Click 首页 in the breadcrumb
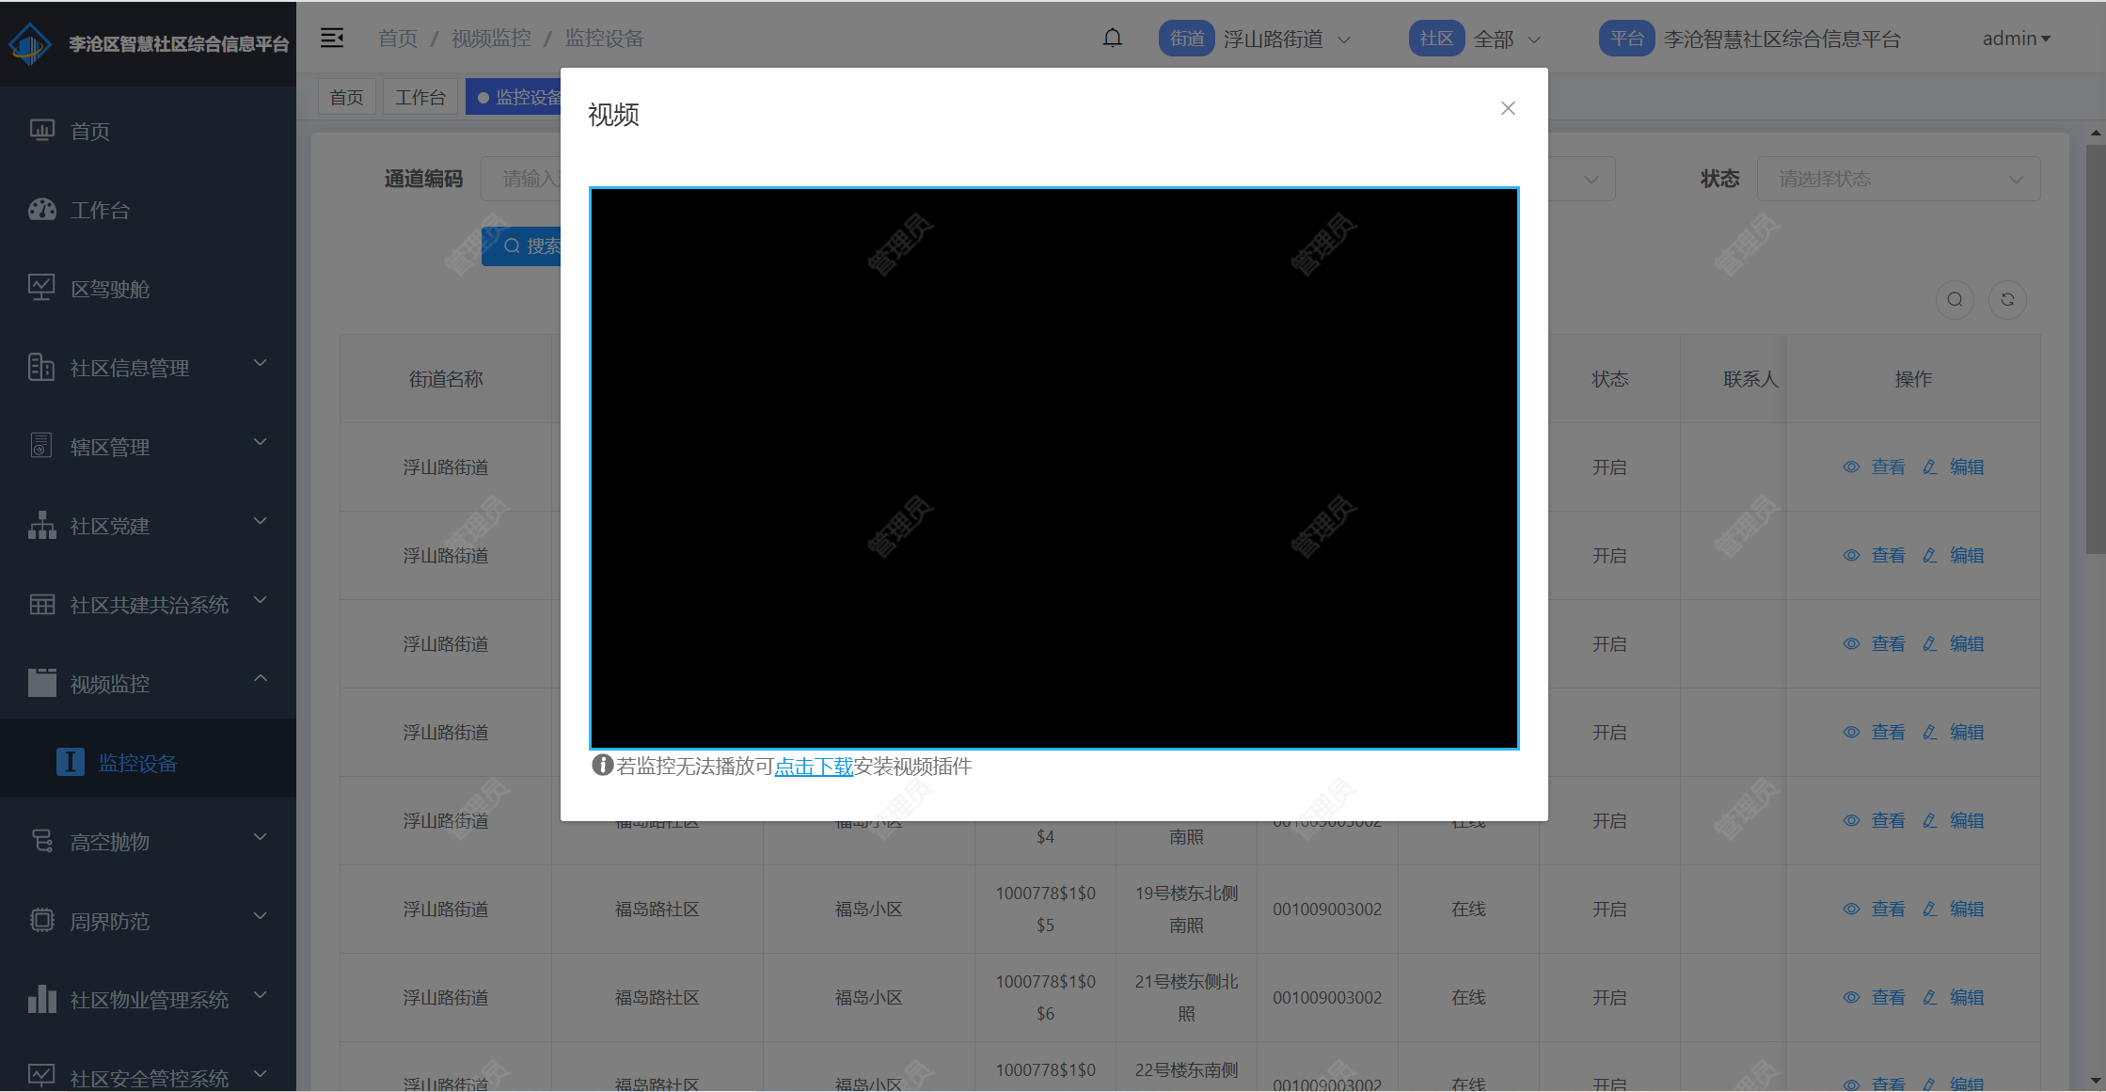Image resolution: width=2106 pixels, height=1092 pixels. 398,39
